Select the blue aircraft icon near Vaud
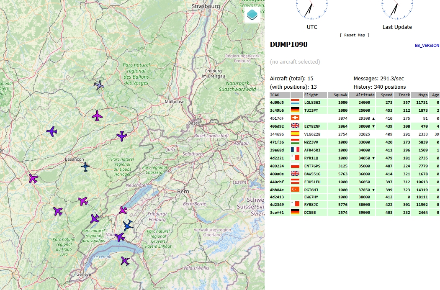 (x=128, y=226)
